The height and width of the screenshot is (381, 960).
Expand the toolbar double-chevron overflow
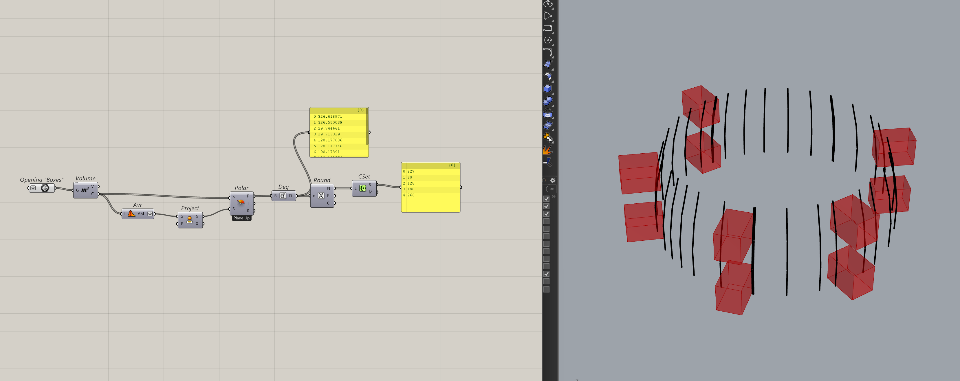552,189
